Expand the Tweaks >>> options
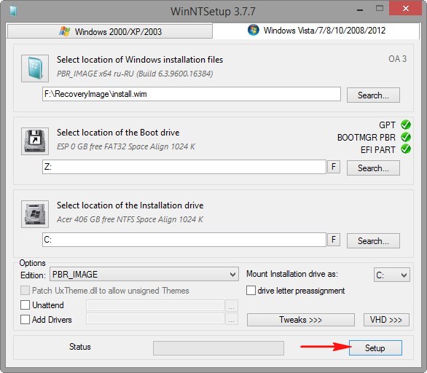427x373 pixels. [301, 320]
